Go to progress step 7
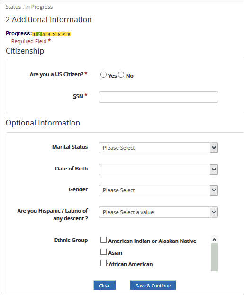 [63, 34]
